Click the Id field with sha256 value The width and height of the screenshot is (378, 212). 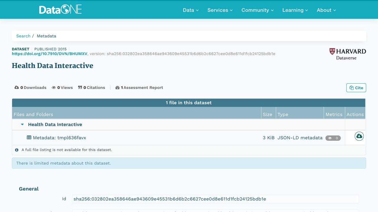click(216, 199)
